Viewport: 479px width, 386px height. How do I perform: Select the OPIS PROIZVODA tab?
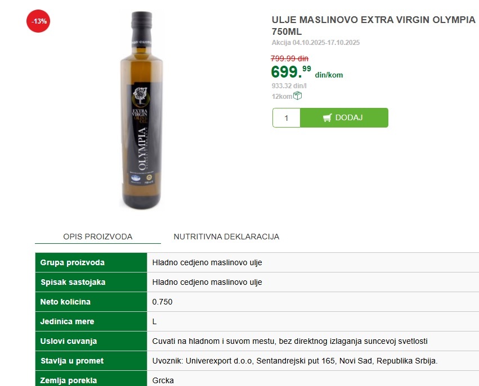98,237
